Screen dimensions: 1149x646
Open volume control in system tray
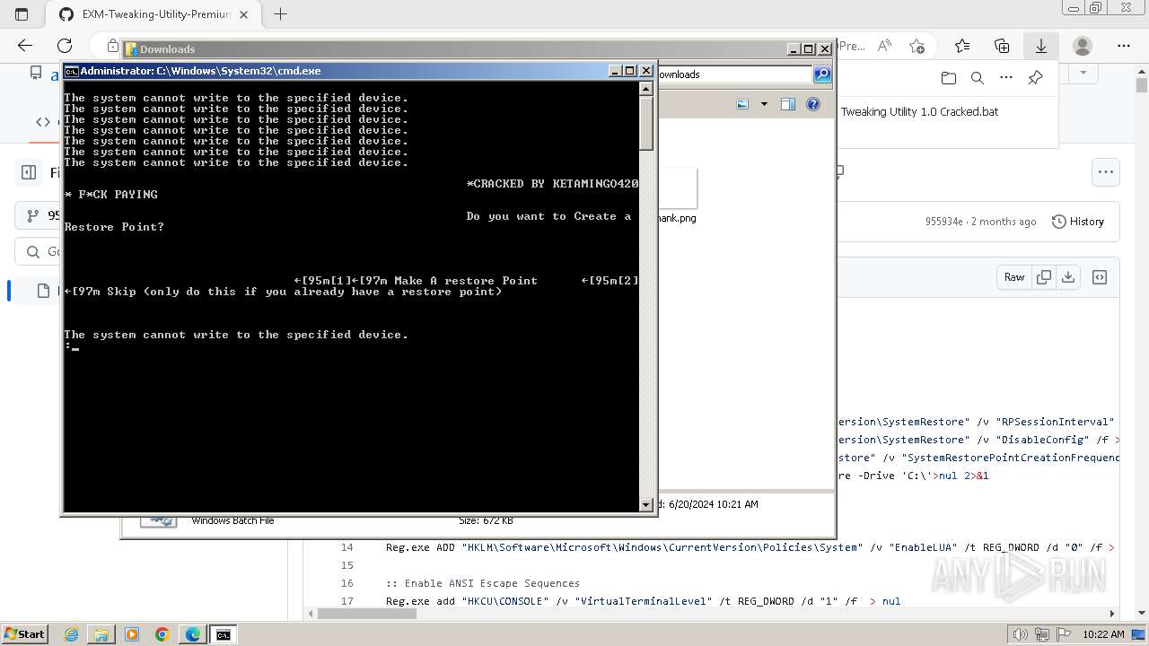(x=1021, y=634)
